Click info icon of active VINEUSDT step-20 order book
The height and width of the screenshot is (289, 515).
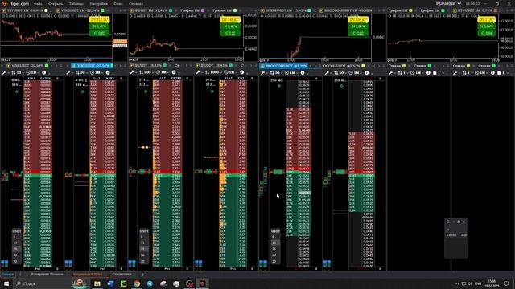click(108, 72)
